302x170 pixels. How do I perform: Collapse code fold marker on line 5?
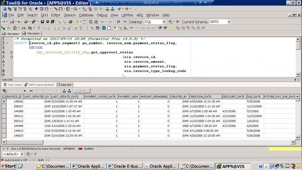click(x=11, y=57)
